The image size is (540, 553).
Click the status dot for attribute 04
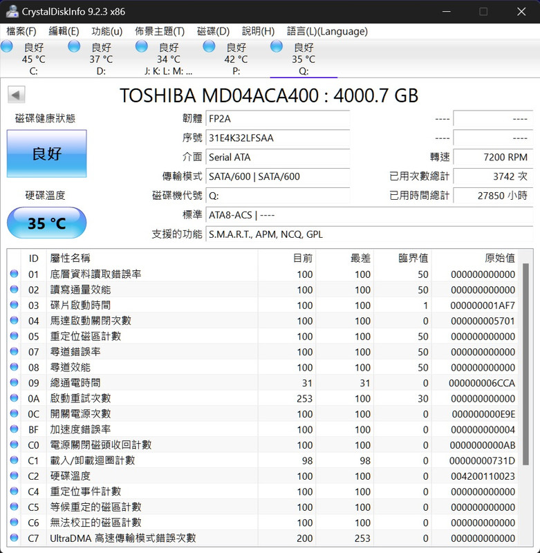(x=14, y=320)
